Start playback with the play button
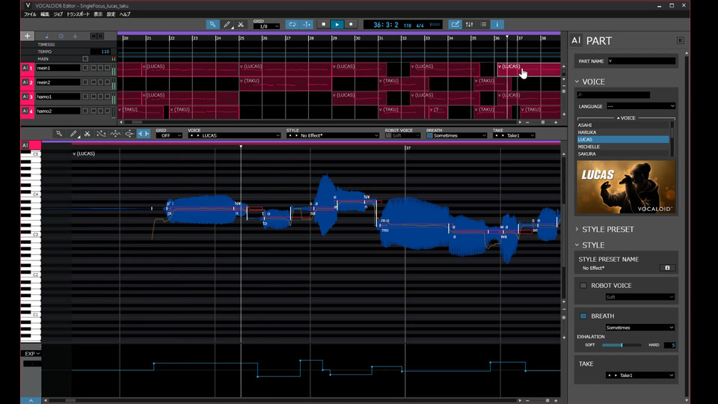The image size is (718, 404). pyautogui.click(x=337, y=24)
